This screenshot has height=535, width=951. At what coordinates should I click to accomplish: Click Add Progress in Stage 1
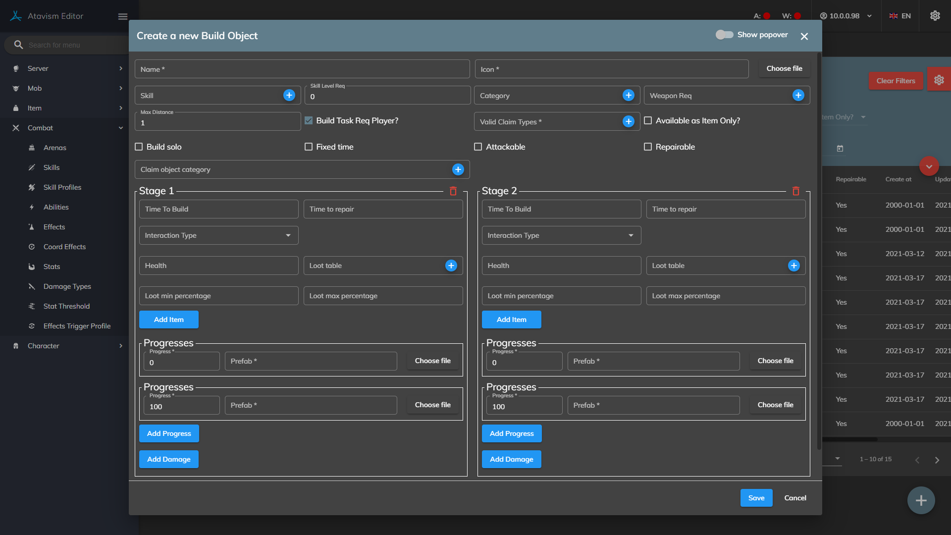pos(169,433)
